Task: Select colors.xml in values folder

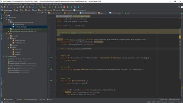Action: click(x=18, y=50)
